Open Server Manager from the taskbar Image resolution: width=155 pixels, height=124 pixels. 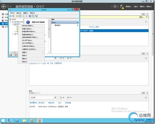[9, 121]
